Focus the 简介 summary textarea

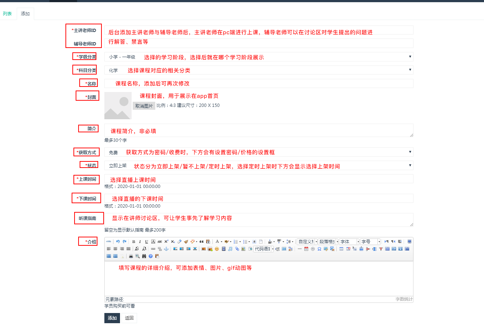(259, 130)
